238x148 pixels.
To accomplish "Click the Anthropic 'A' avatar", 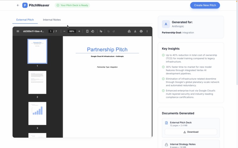I will (166, 24).
